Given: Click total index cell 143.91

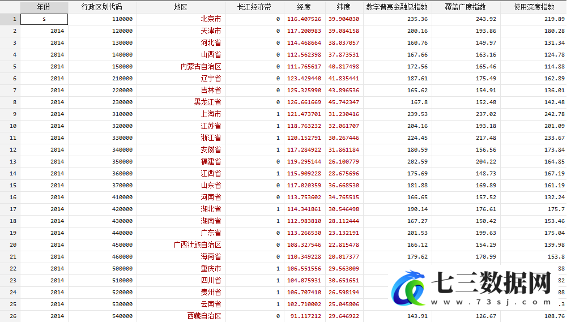Looking at the screenshot, I should 397,316.
